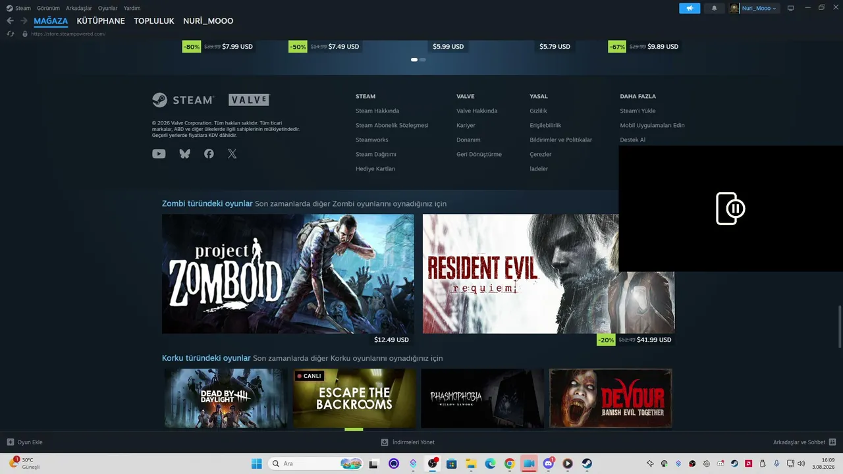Open the Dead by Daylight capsule
Viewport: 843px width, 474px height.
pyautogui.click(x=225, y=398)
